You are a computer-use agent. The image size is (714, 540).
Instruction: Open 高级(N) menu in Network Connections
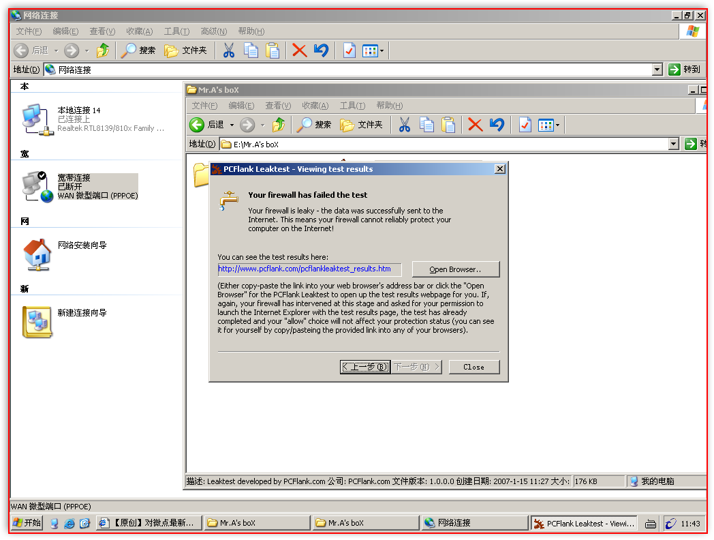coord(213,31)
